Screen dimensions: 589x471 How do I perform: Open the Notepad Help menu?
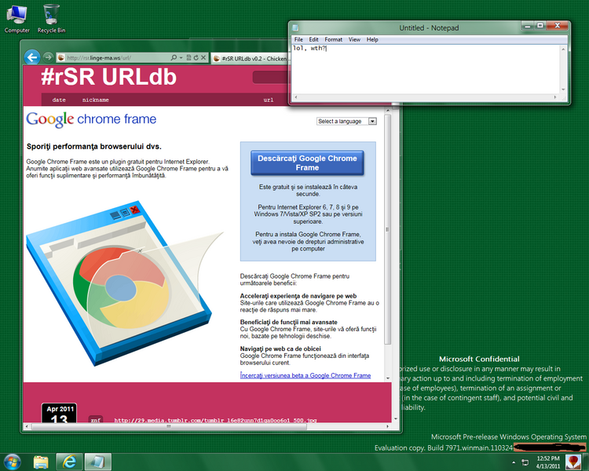(372, 39)
